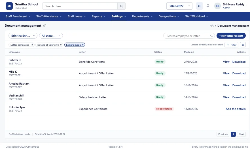This screenshot has height=151, width=250.
Task: Click the Experience Certificate letter cell
Action: [x=93, y=109]
